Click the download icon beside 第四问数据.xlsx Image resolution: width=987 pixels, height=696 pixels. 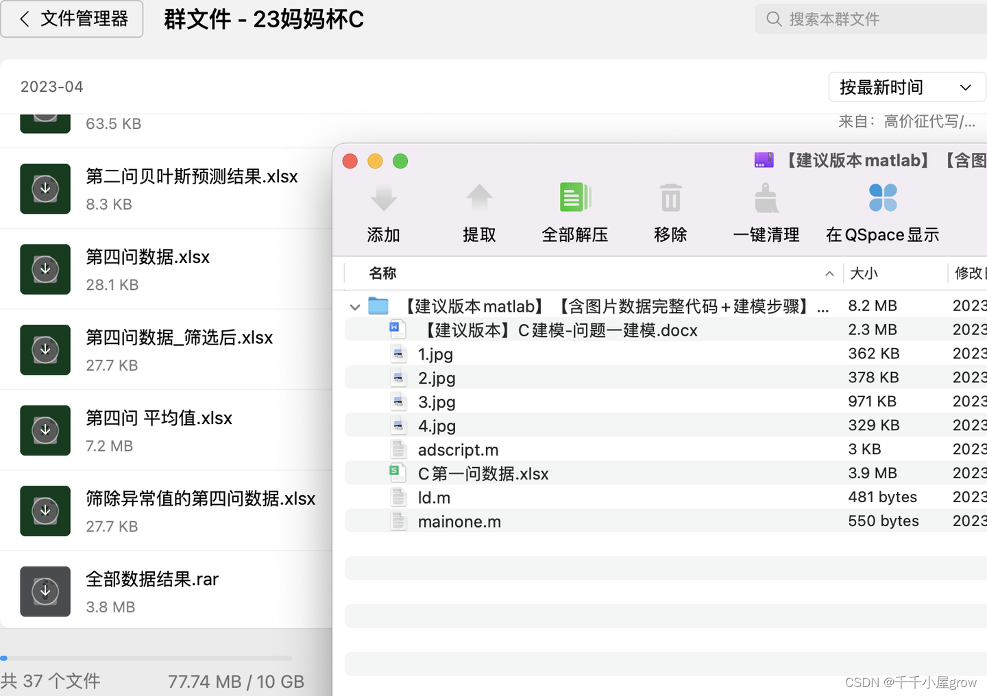pos(45,269)
